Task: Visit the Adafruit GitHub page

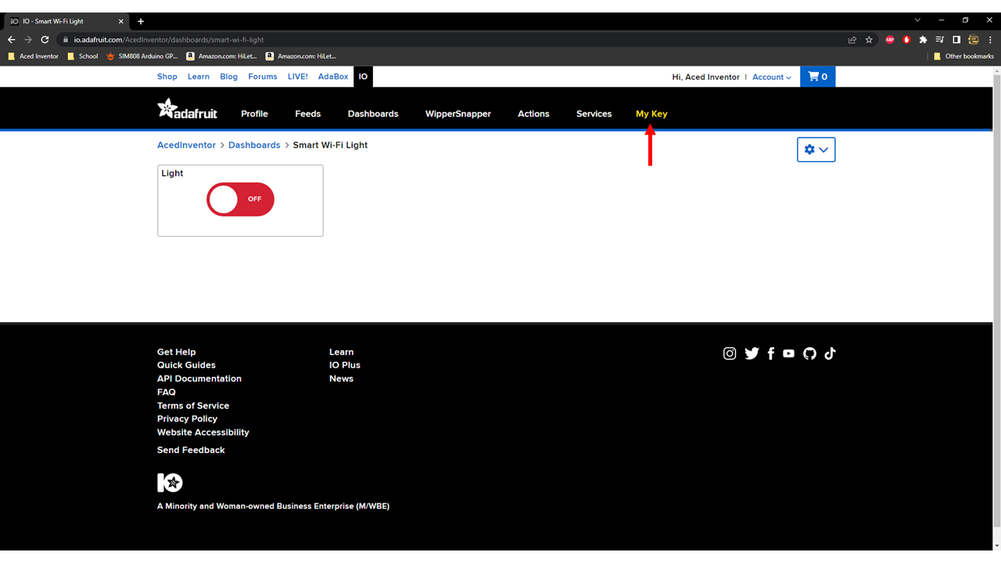Action: click(809, 353)
